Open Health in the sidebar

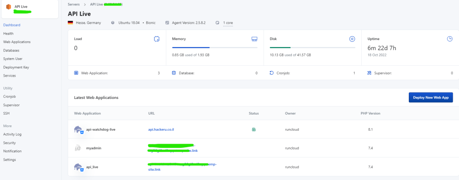[8, 34]
